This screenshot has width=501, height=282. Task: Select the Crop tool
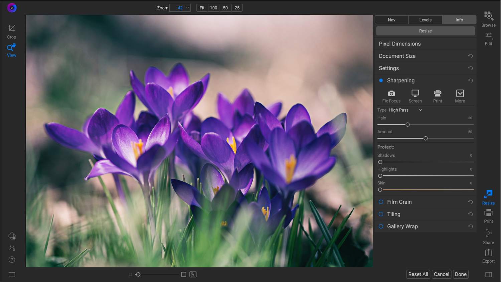(11, 31)
